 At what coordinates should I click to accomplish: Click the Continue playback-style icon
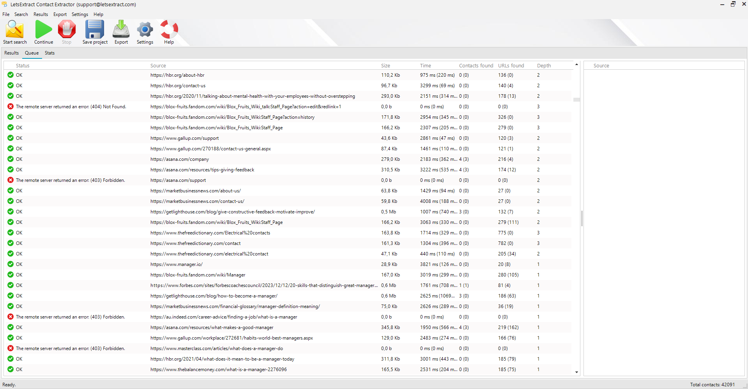coord(43,29)
